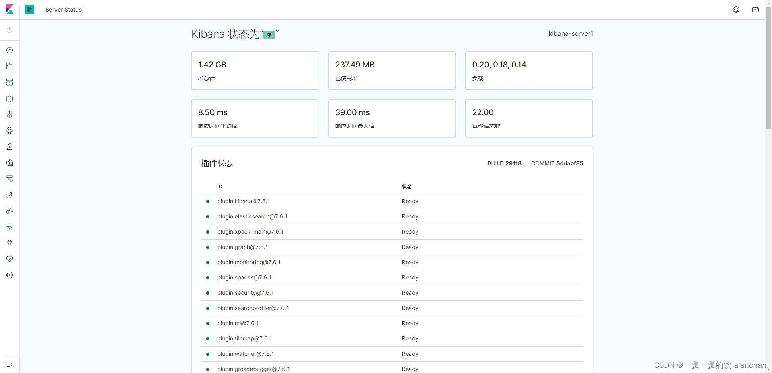Open Canvas icon in sidebar
Viewport: 772px width, 373px height.
coord(10,98)
